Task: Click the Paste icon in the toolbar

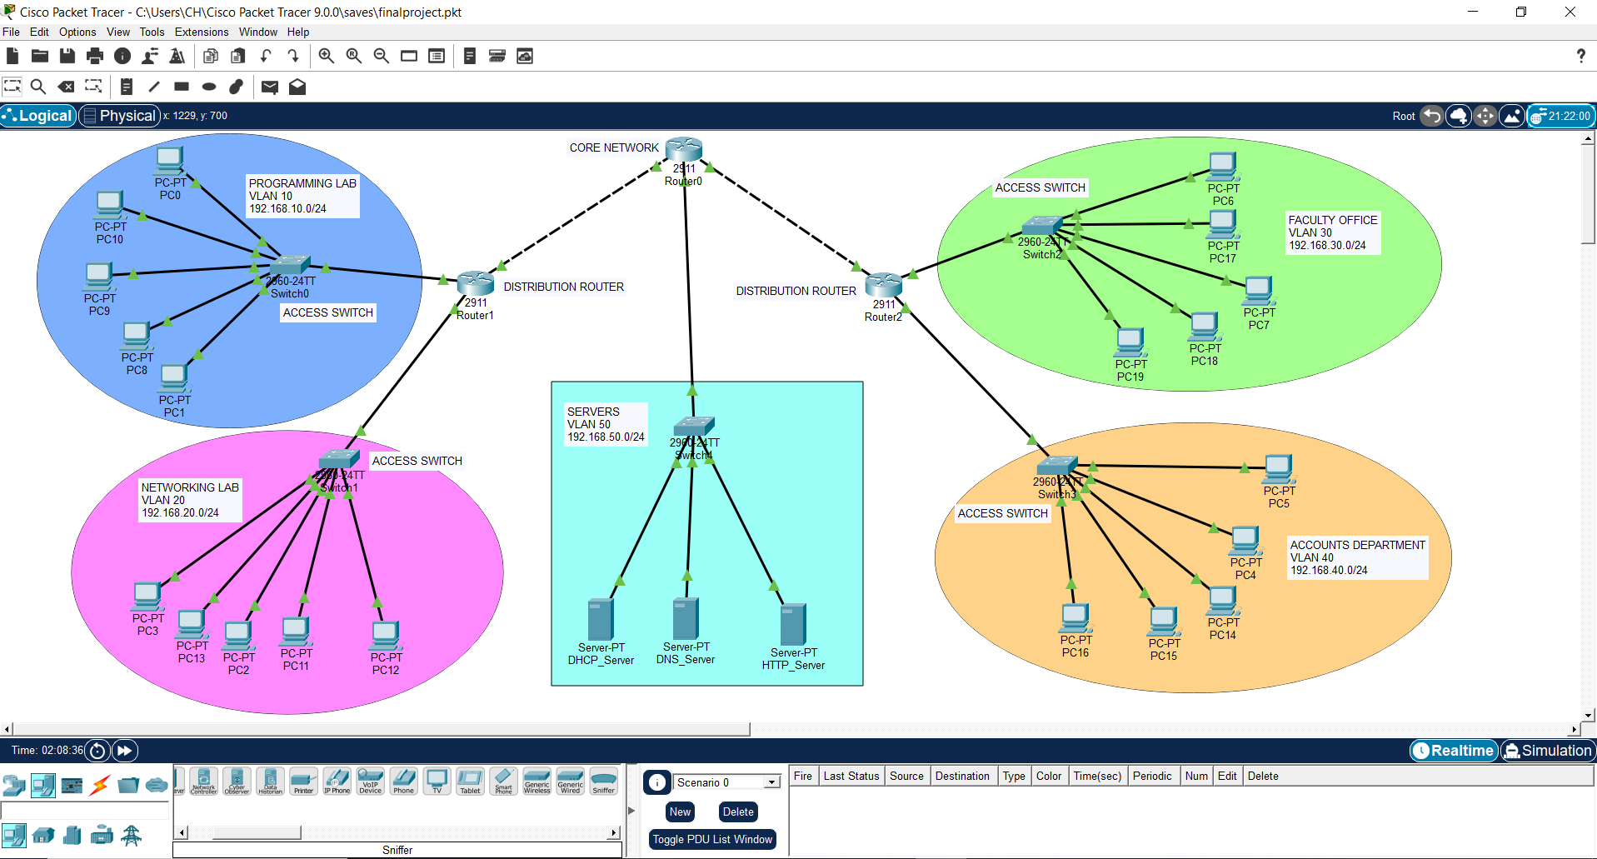Action: 238,56
